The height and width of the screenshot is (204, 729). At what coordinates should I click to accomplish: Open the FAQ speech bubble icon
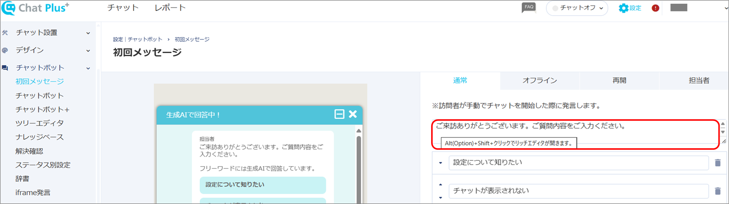(529, 7)
